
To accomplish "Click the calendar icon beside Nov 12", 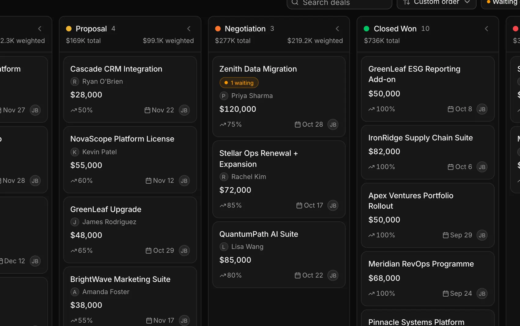I will pyautogui.click(x=148, y=181).
